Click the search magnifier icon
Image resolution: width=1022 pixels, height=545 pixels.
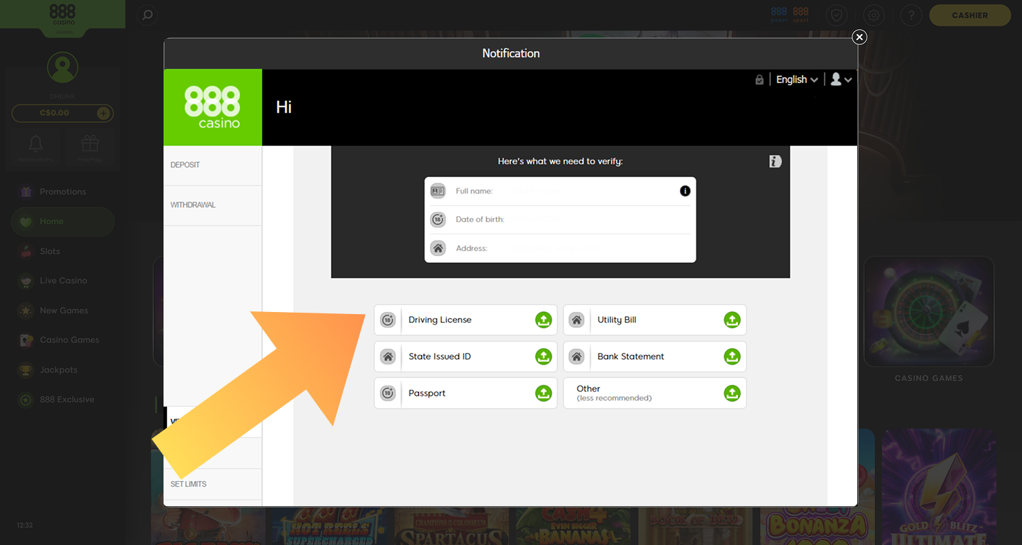147,15
